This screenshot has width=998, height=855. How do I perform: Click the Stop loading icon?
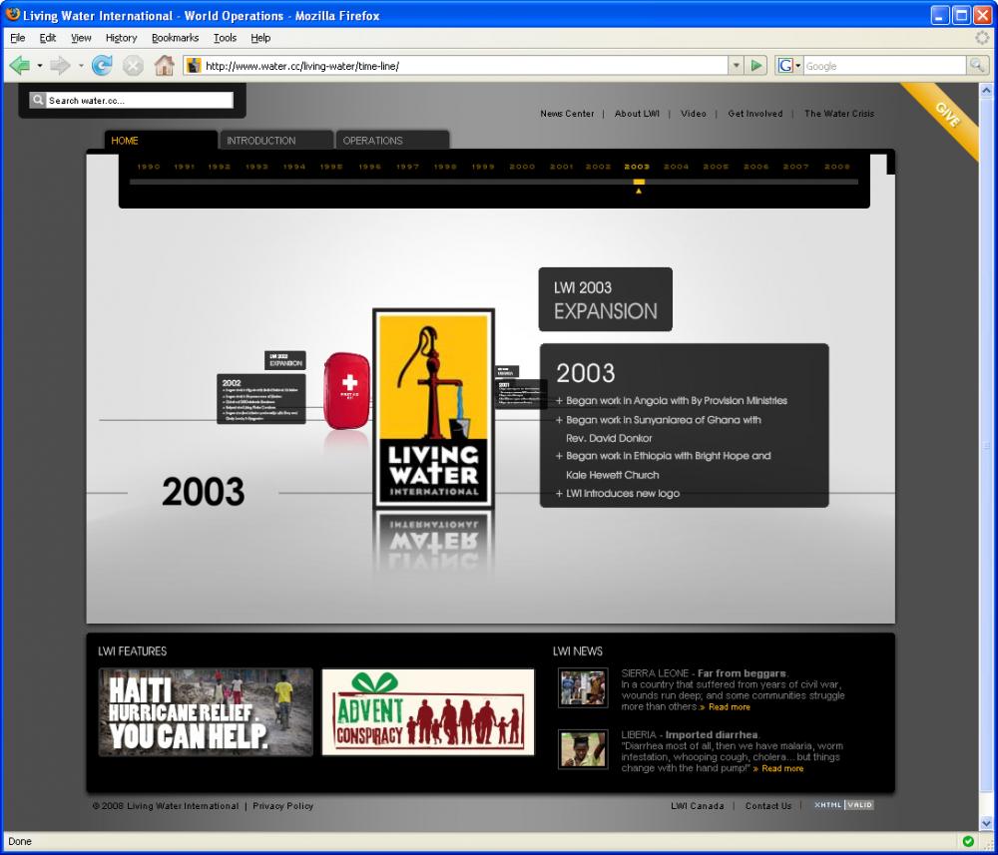134,66
